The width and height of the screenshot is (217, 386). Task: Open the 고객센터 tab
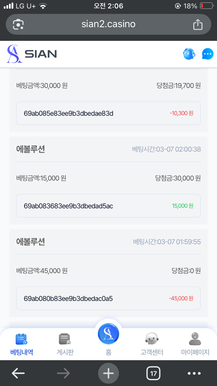point(152,344)
